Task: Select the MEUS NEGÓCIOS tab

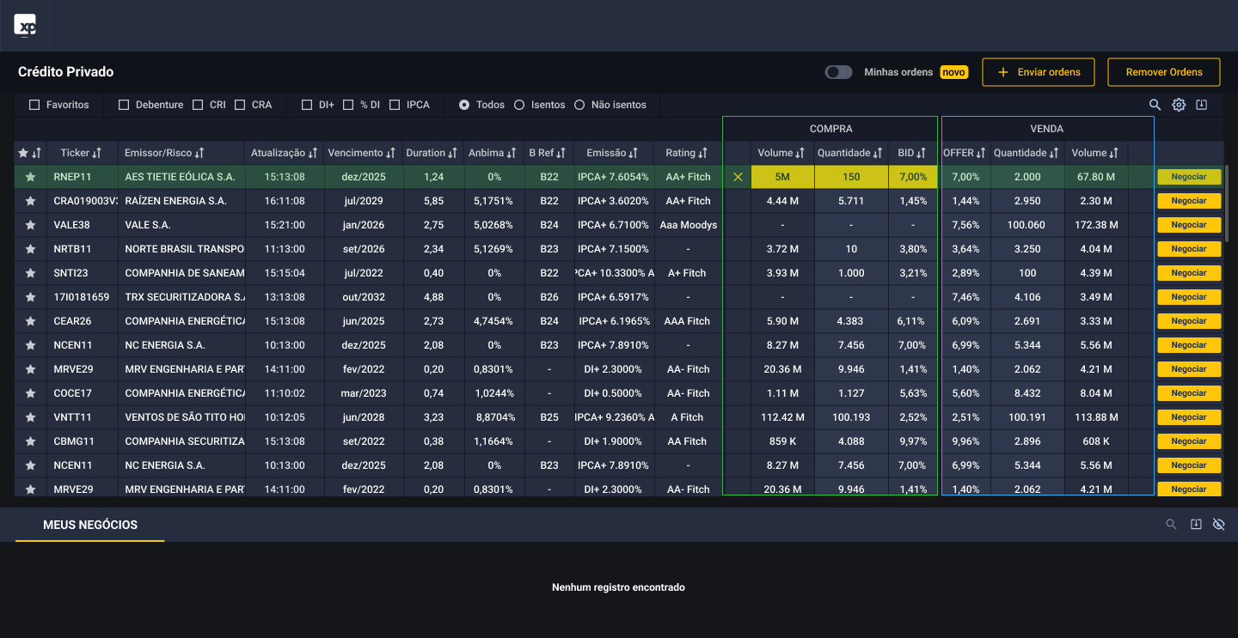Action: pyautogui.click(x=90, y=525)
